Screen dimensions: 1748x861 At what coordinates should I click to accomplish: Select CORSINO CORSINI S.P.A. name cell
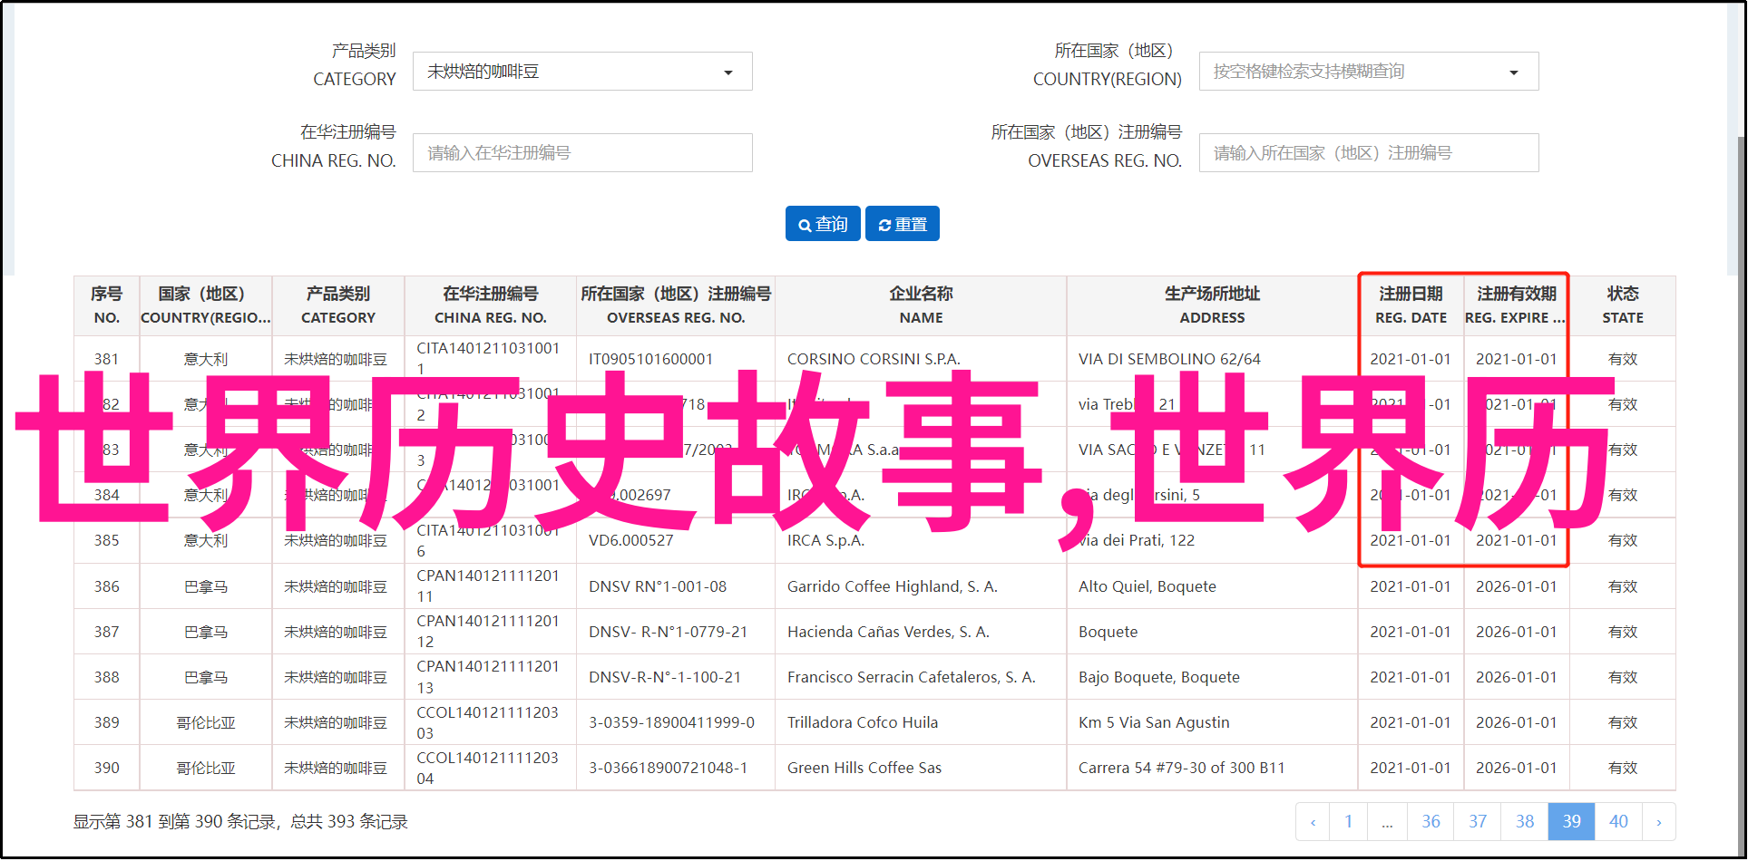[x=874, y=360]
